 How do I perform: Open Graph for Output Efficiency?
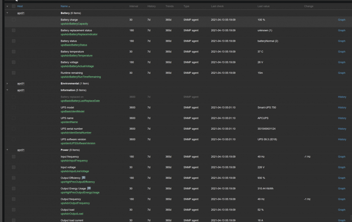(x=341, y=178)
